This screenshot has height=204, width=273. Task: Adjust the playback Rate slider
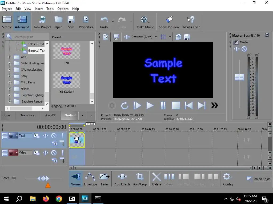(x=43, y=178)
